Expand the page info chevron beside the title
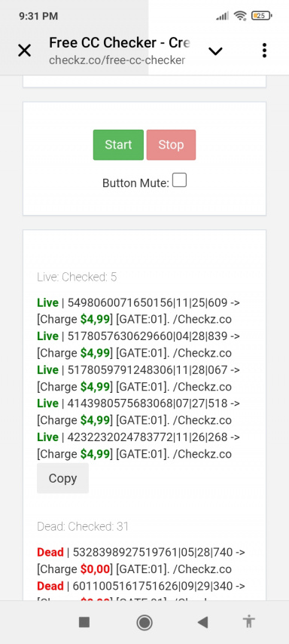This screenshot has width=289, height=644. click(x=215, y=51)
